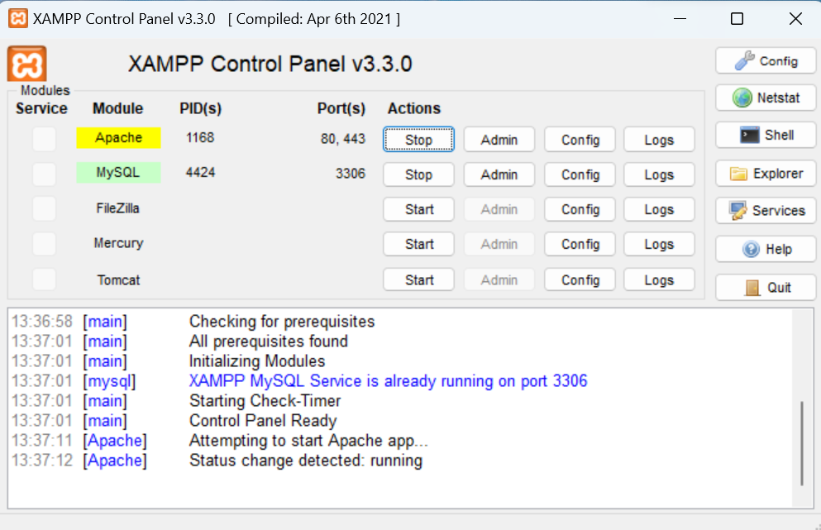Open Tomcat Config options
821x530 pixels.
pyautogui.click(x=580, y=279)
